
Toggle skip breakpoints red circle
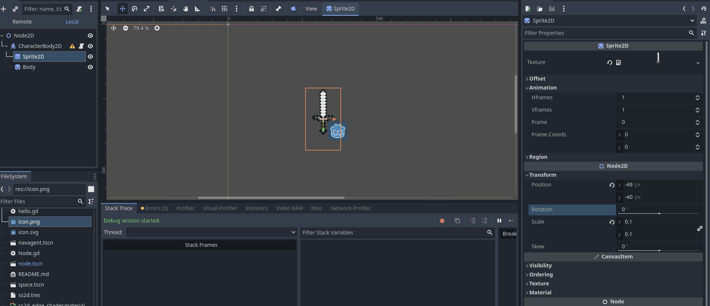click(x=442, y=221)
